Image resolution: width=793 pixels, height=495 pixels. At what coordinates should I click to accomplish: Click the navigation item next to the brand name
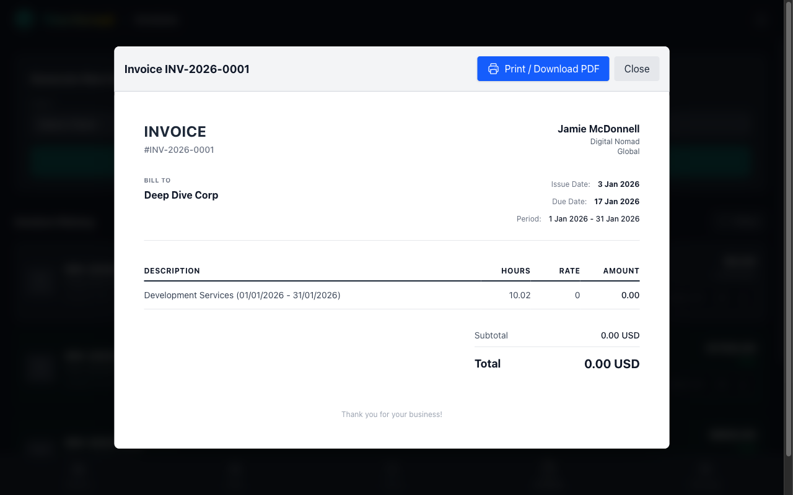point(156,20)
